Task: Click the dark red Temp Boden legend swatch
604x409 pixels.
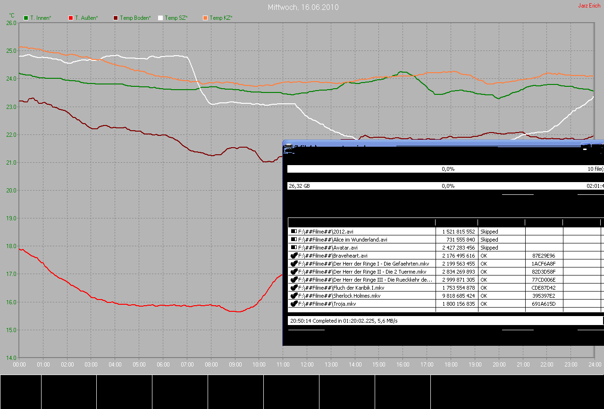Action: [x=116, y=18]
